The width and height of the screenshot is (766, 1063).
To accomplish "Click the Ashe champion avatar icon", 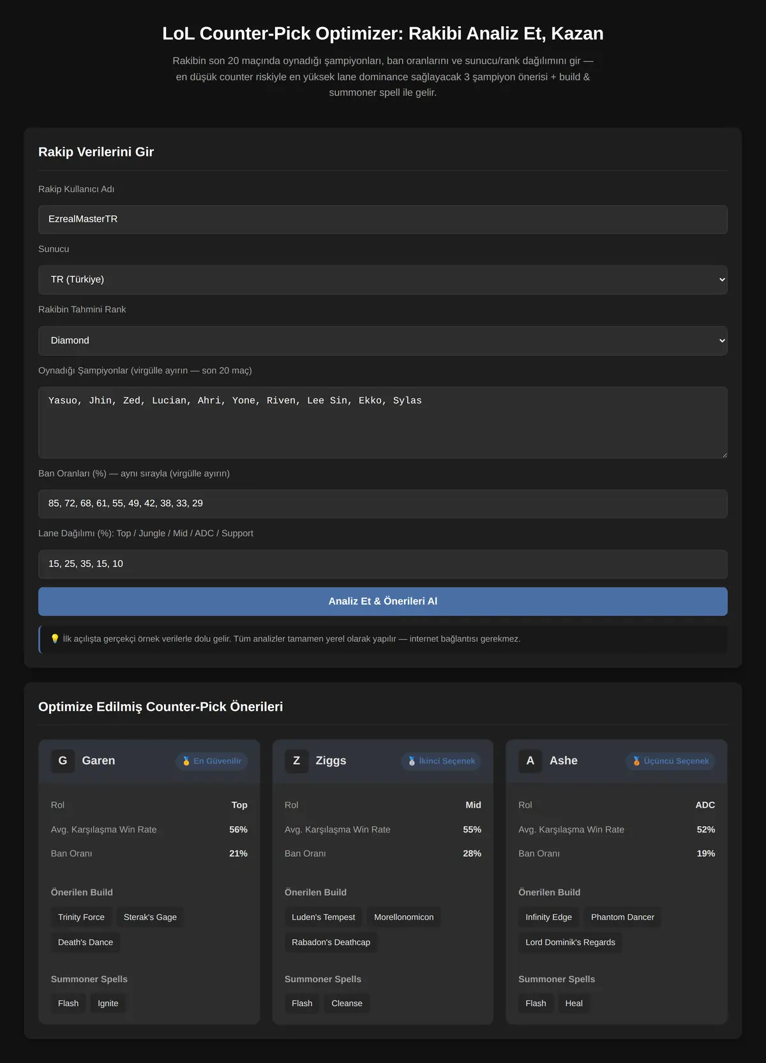I will click(530, 760).
